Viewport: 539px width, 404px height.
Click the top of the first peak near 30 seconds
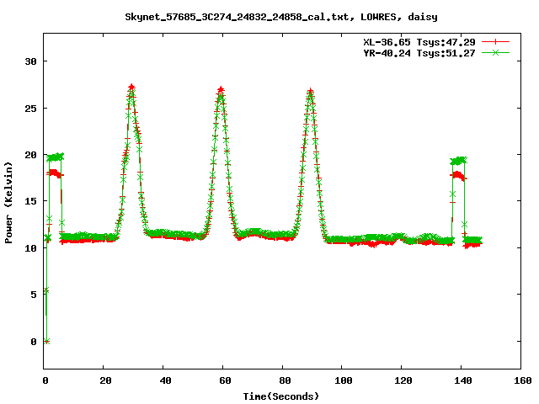(131, 88)
